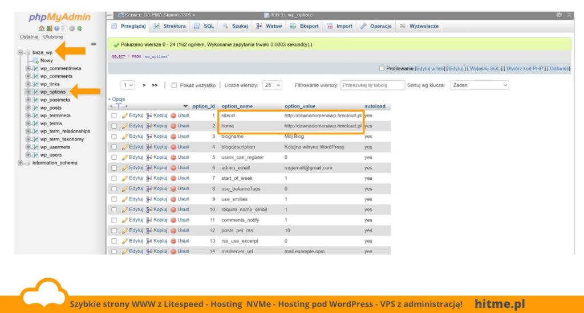Viewport: 584px width, 313px height.
Task: Click the wp_comments table icon in tree
Action: 35,76
